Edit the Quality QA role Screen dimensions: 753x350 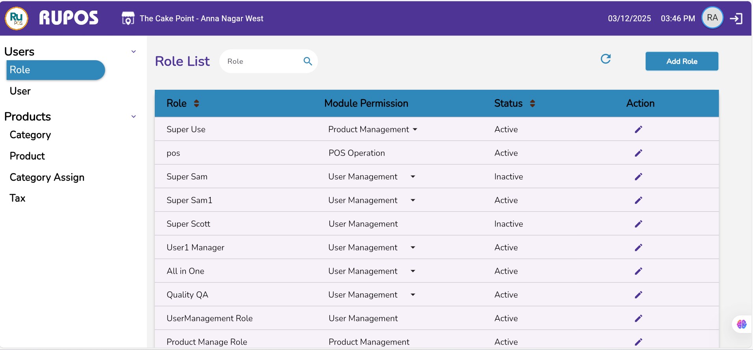pos(638,295)
